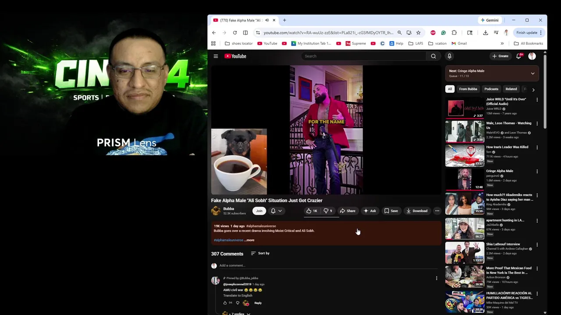Viewport: 561px width, 315px height.
Task: Click the YouTube Search box
Action: pyautogui.click(x=363, y=56)
